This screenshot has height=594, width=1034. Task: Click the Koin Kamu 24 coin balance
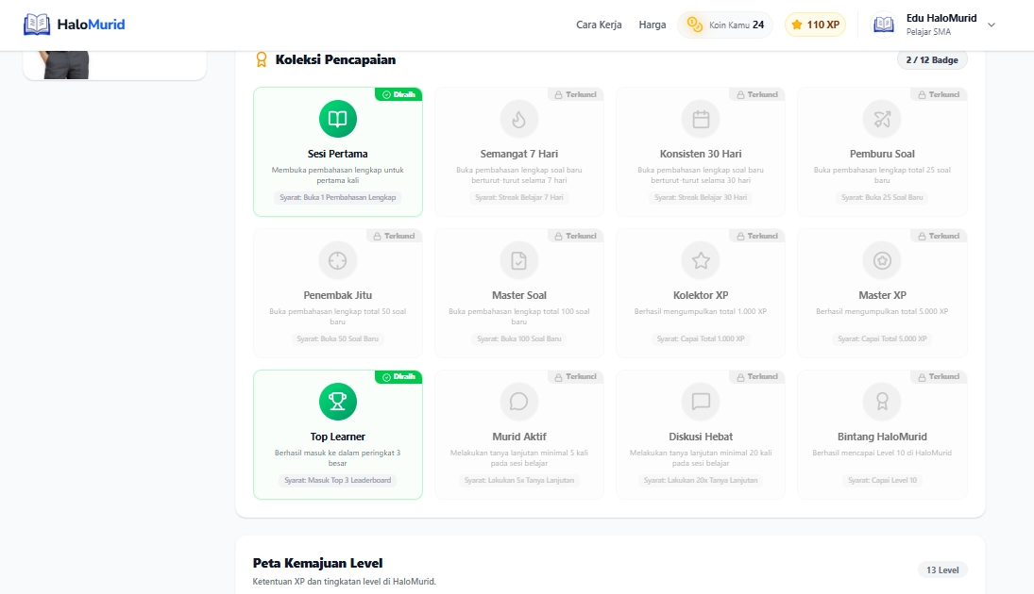point(724,25)
